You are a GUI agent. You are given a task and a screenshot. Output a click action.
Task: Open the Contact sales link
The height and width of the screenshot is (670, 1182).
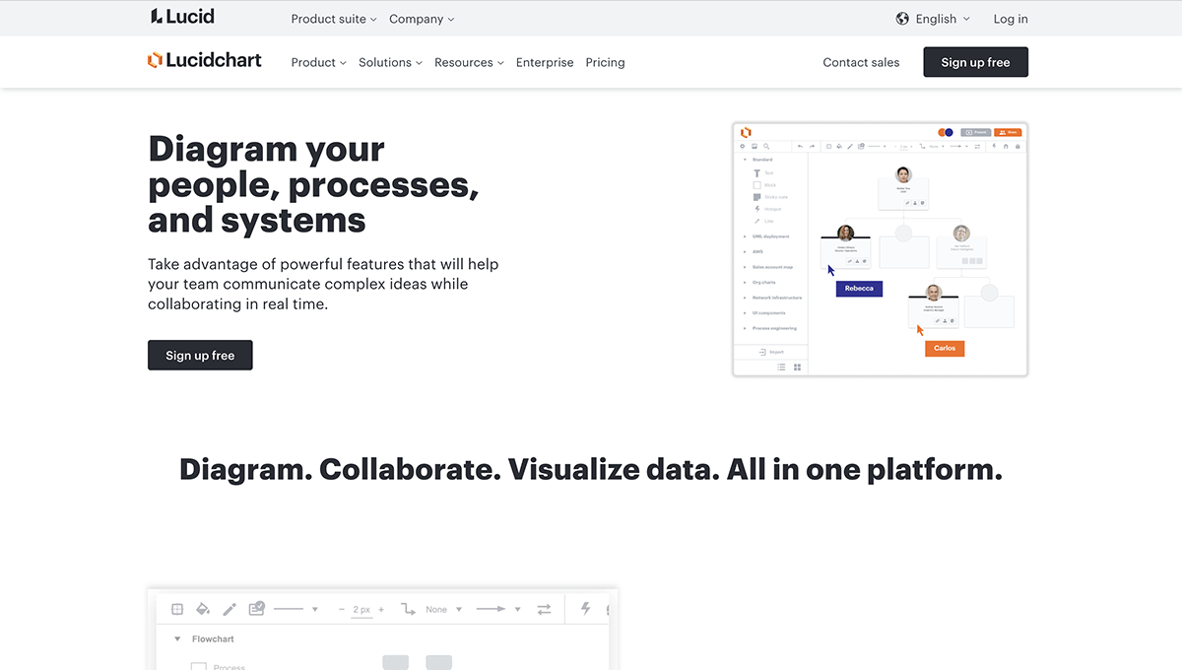point(861,61)
